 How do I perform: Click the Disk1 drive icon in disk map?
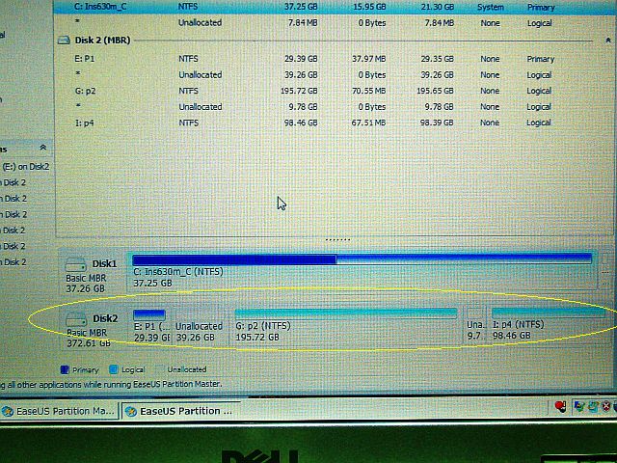tap(76, 264)
